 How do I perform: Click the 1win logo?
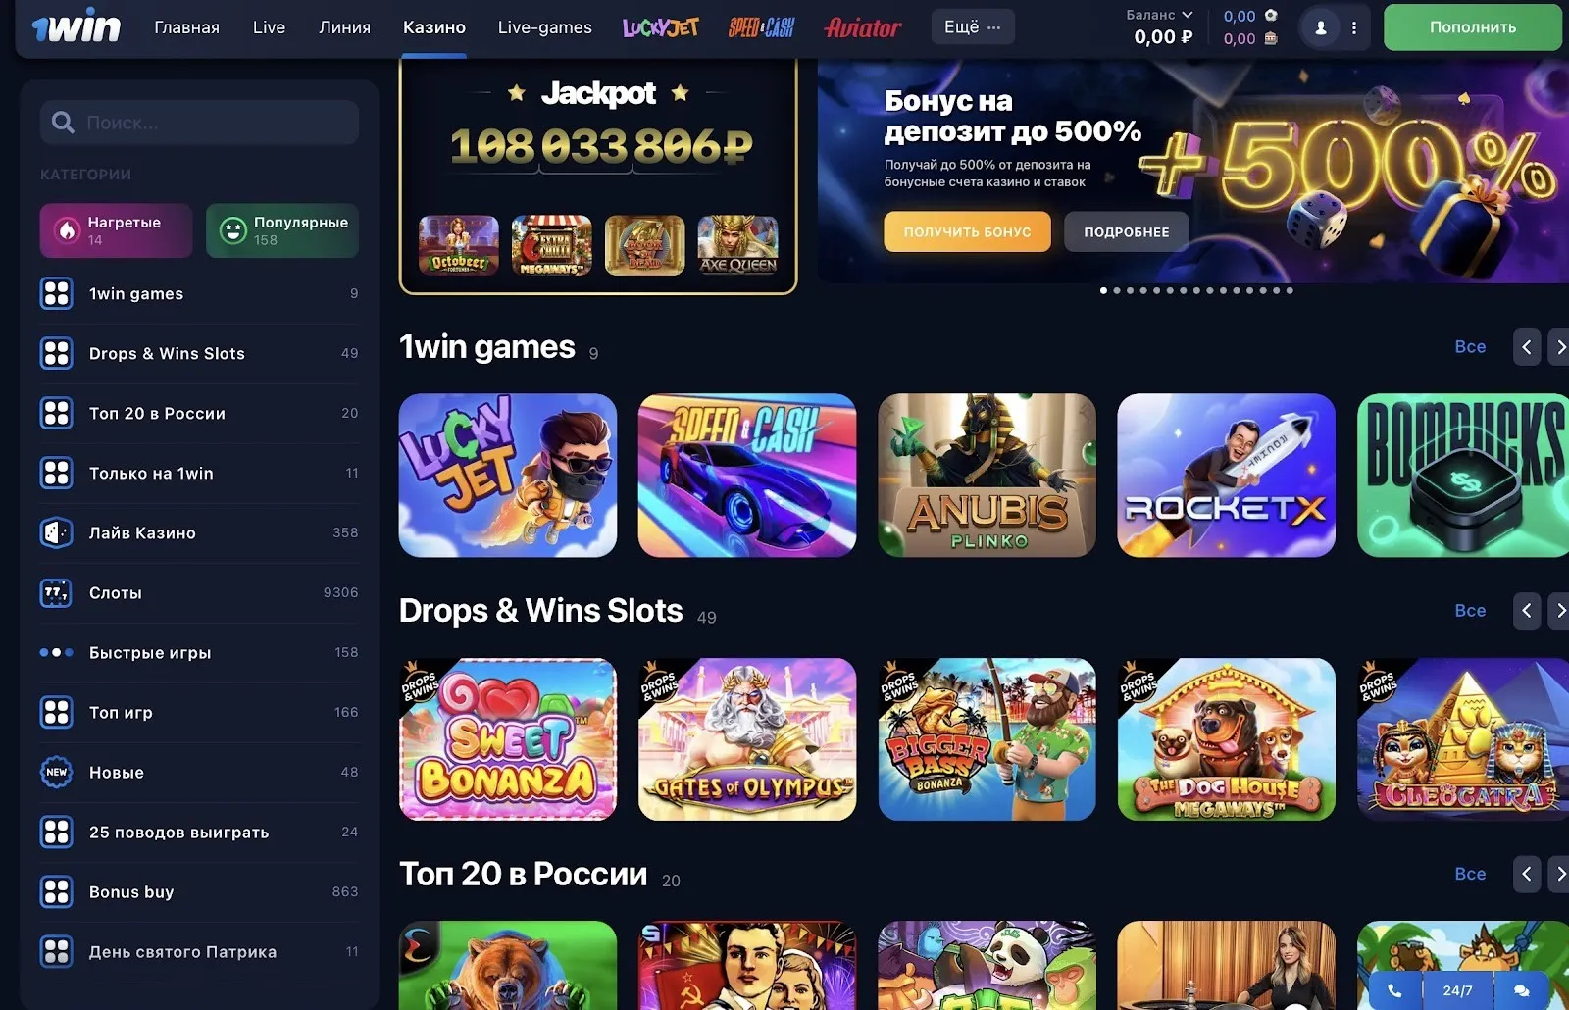point(76,27)
